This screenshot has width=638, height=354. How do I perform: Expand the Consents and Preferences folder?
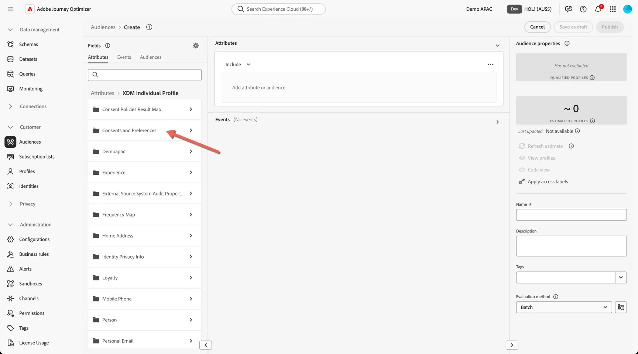coord(145,130)
